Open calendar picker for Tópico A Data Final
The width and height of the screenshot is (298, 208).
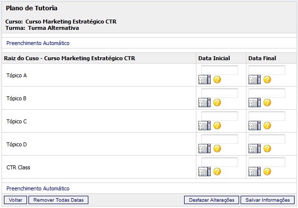[254, 80]
